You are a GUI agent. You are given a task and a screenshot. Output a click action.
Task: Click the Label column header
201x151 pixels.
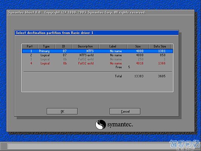(113, 46)
